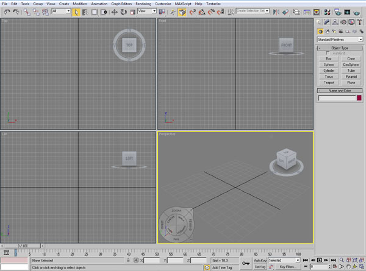Viewport: 366px width, 271px height.
Task: Choose the Select Object arrow tool
Action: (x=76, y=12)
